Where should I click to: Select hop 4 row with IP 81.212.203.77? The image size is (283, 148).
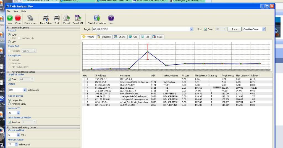[177, 88]
